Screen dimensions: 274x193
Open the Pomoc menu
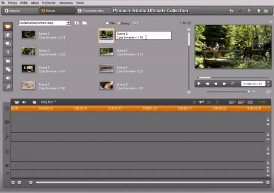(80, 3)
